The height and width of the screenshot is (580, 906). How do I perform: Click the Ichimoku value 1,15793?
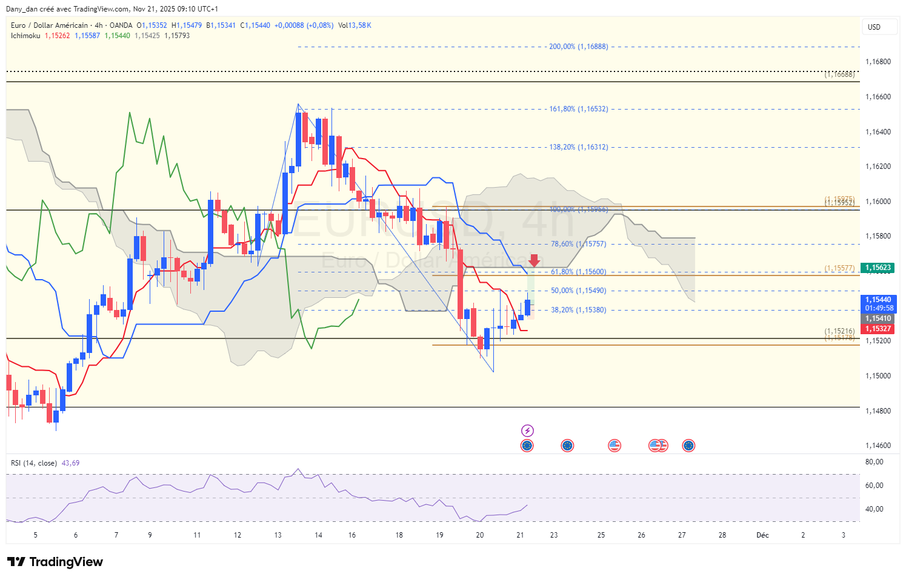tap(177, 36)
